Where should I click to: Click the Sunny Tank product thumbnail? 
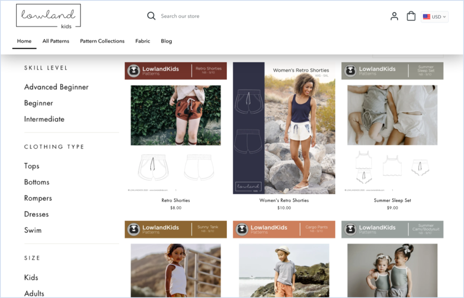175,270
